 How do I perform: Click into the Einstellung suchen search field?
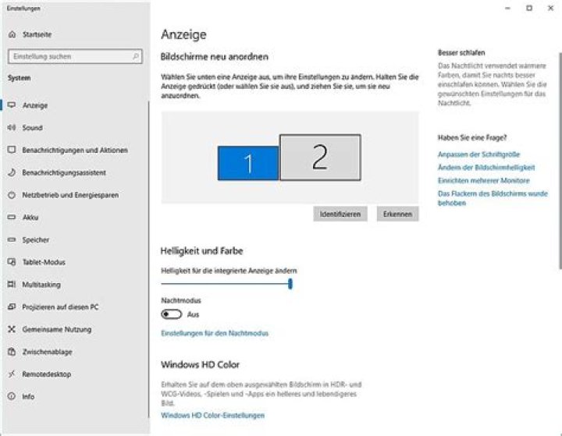click(69, 57)
